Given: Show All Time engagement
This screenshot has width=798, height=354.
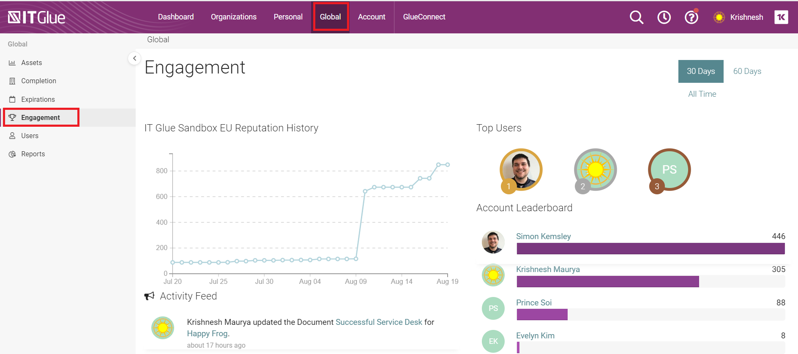Looking at the screenshot, I should pos(702,94).
